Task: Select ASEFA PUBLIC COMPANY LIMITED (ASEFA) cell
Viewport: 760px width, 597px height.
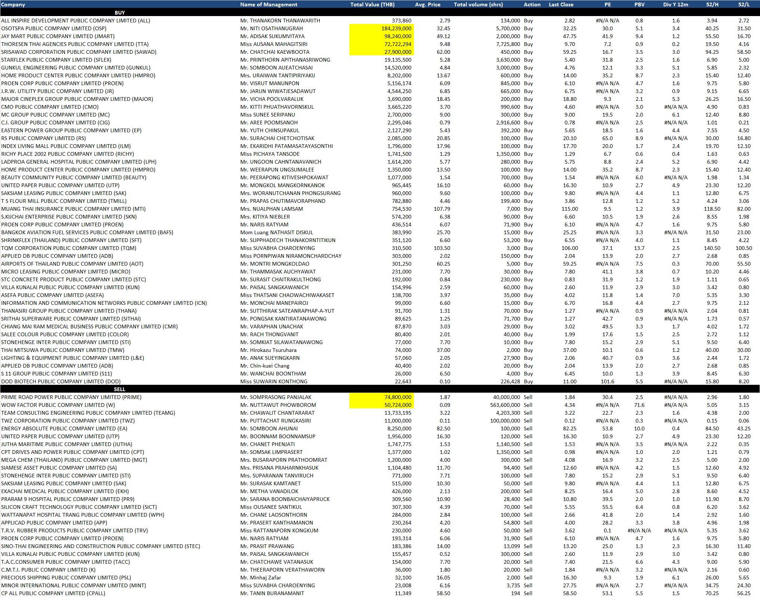Action: (x=52, y=295)
